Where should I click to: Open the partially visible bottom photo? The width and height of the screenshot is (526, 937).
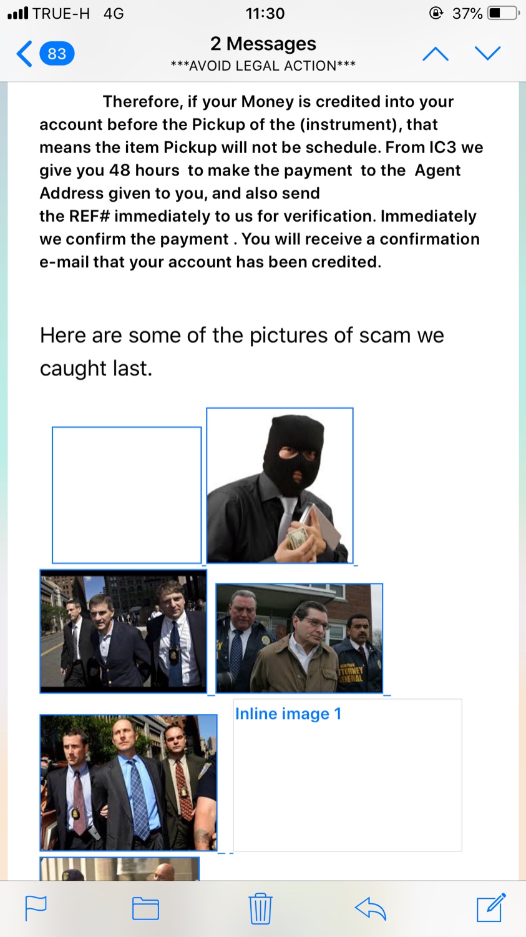point(120,869)
